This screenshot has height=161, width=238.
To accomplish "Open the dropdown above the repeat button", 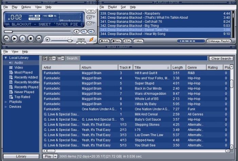I will tap(91, 11).
